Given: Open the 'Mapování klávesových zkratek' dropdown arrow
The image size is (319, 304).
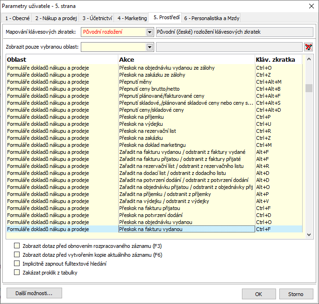Looking at the screenshot, I should tap(149, 32).
